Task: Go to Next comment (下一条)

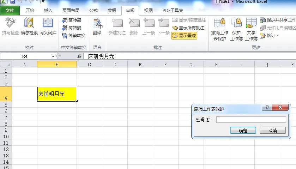Action: (163, 26)
